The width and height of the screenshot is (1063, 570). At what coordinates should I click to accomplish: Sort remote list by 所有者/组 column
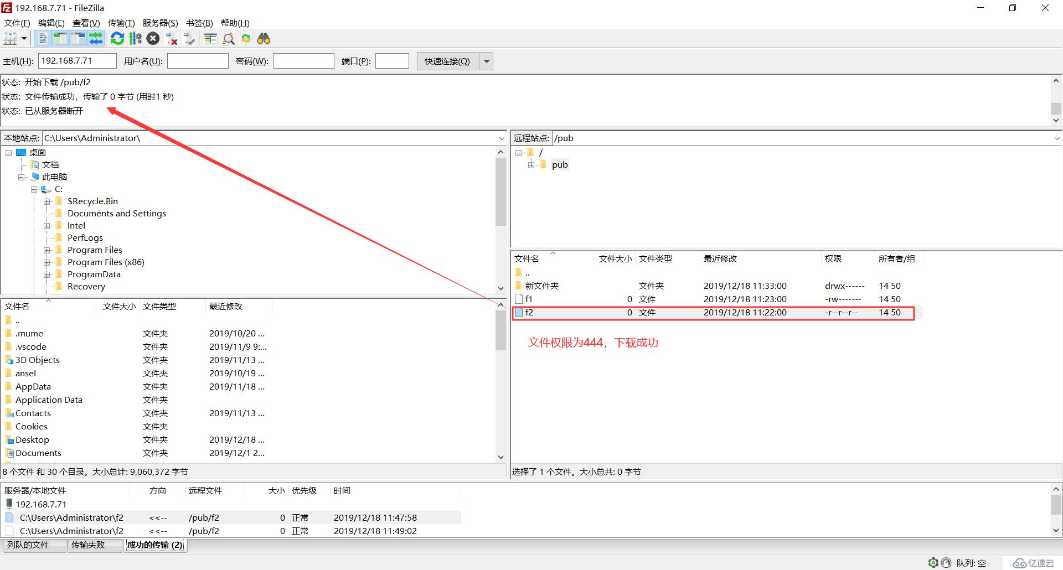click(897, 258)
